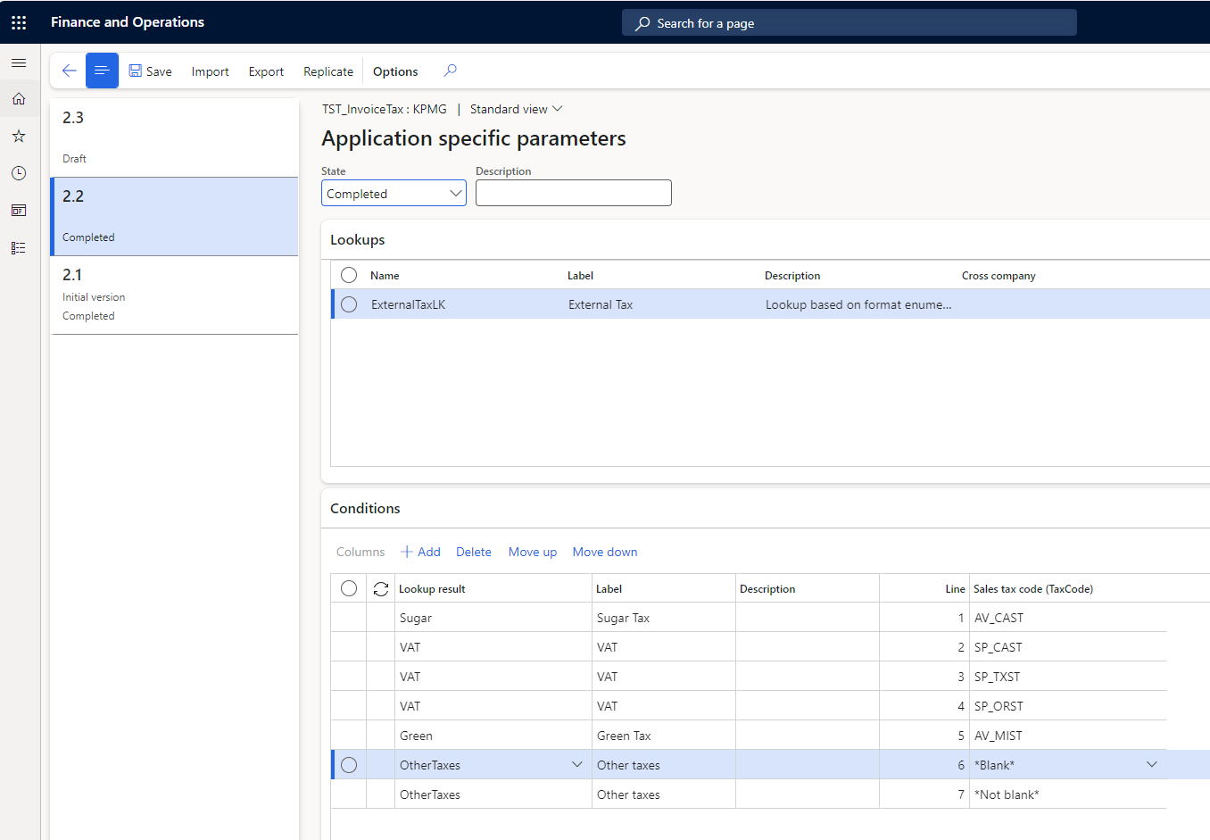The height and width of the screenshot is (840, 1210).
Task: Click the Move up button
Action: point(533,552)
